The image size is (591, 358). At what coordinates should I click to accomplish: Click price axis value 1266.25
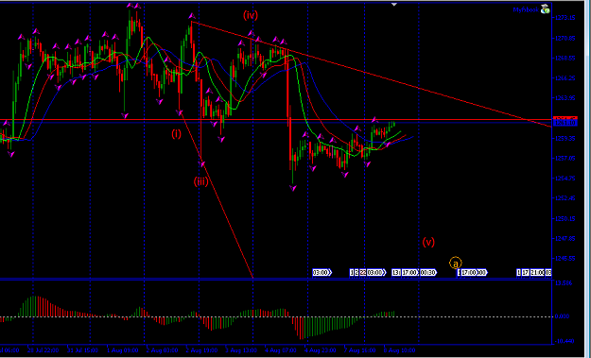click(x=565, y=77)
